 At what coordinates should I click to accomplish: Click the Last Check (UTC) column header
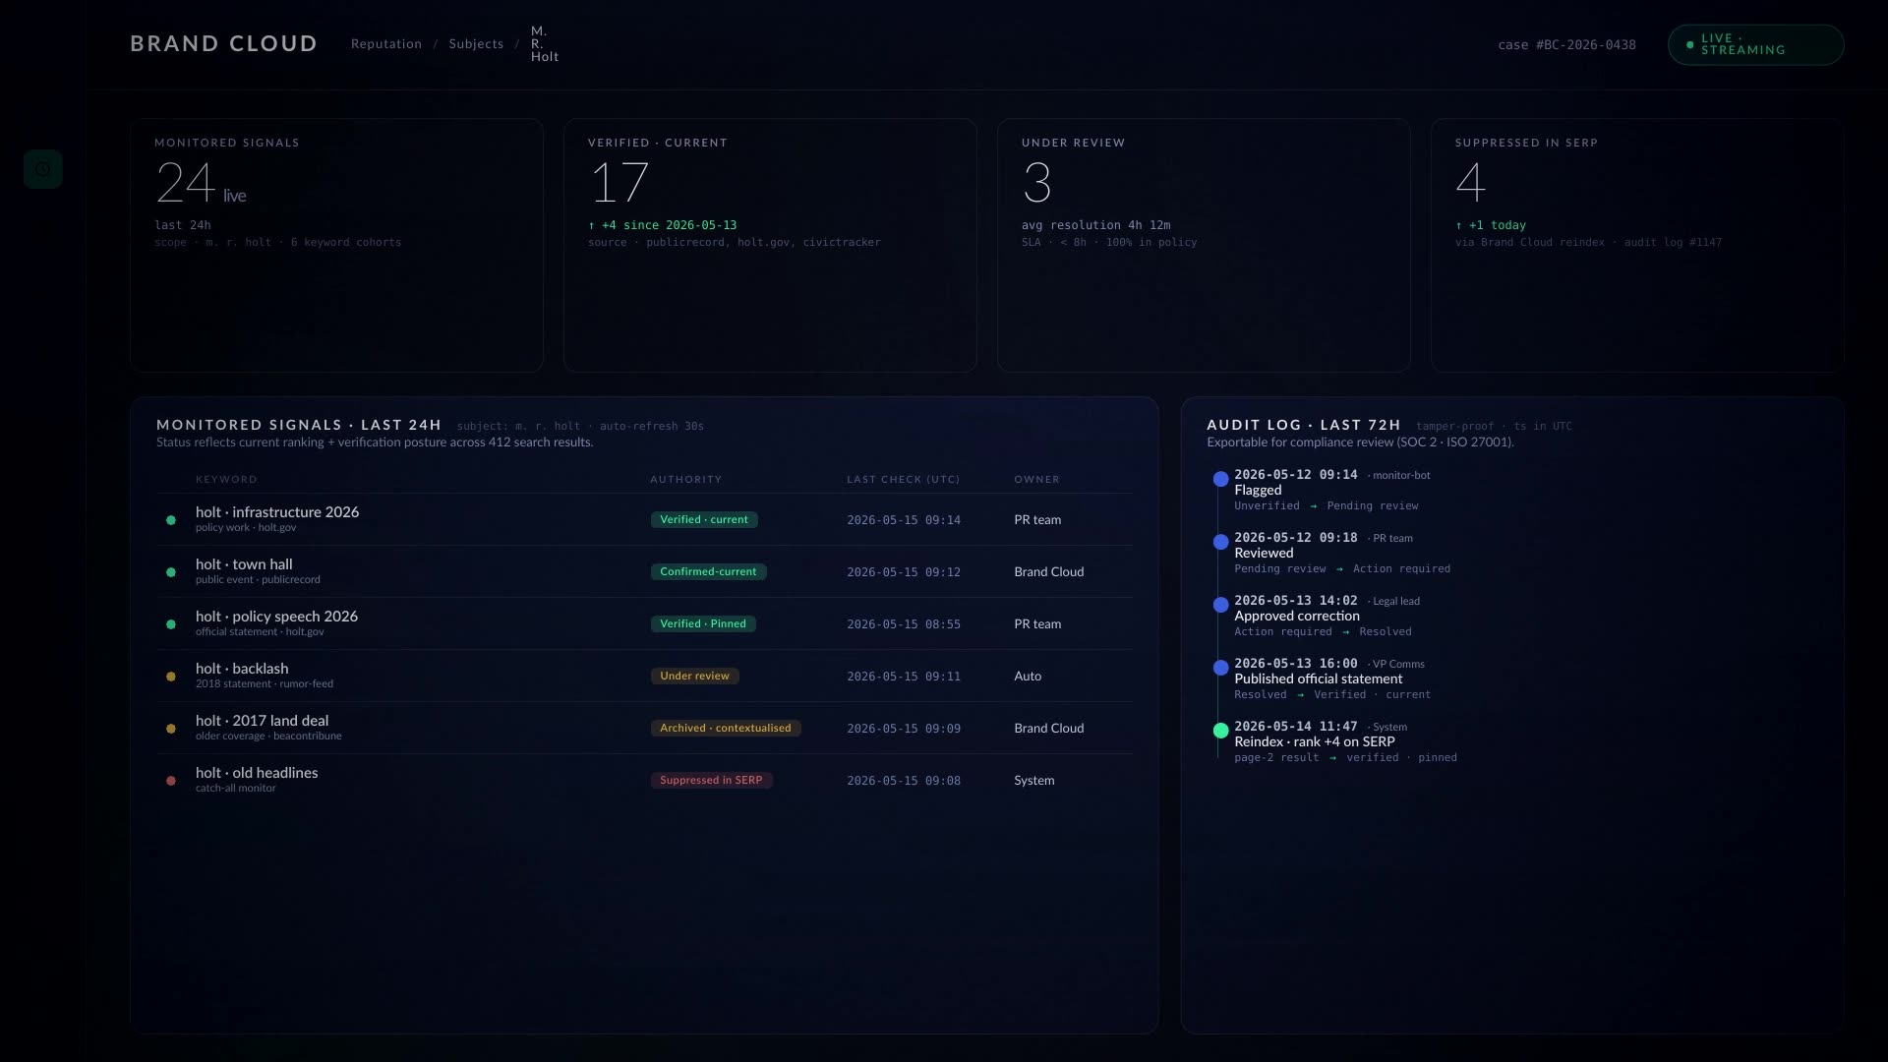coord(904,480)
